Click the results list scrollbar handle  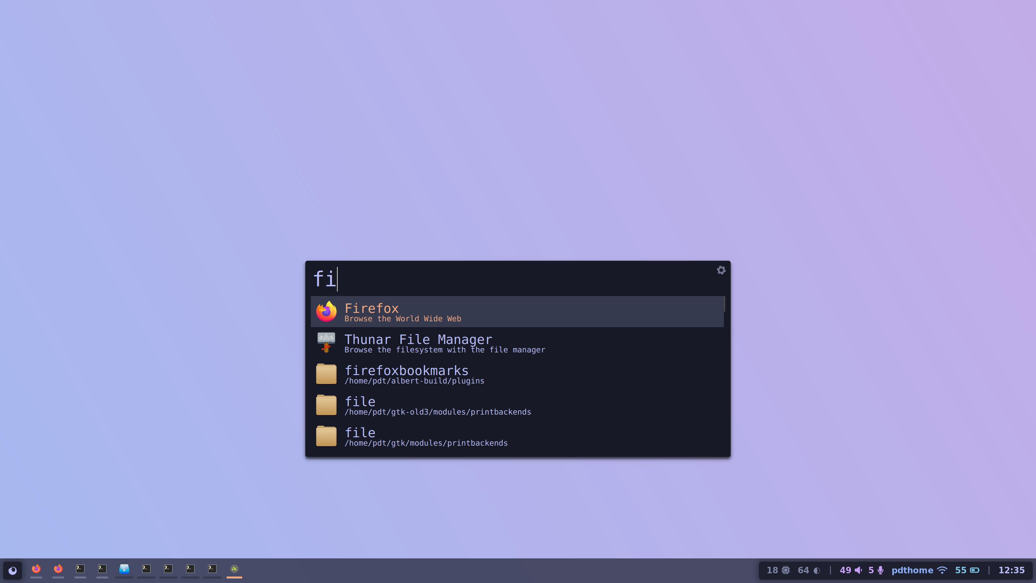724,304
